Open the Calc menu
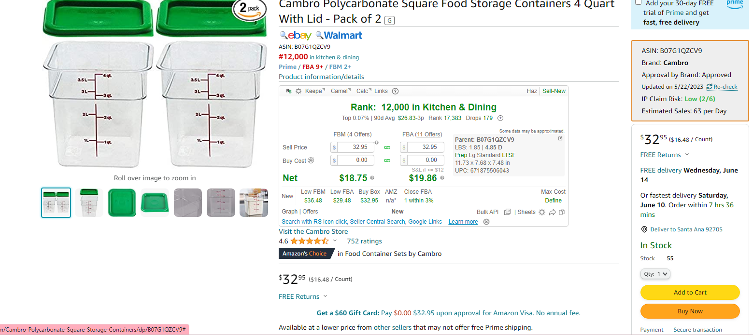This screenshot has width=753, height=335. point(364,91)
